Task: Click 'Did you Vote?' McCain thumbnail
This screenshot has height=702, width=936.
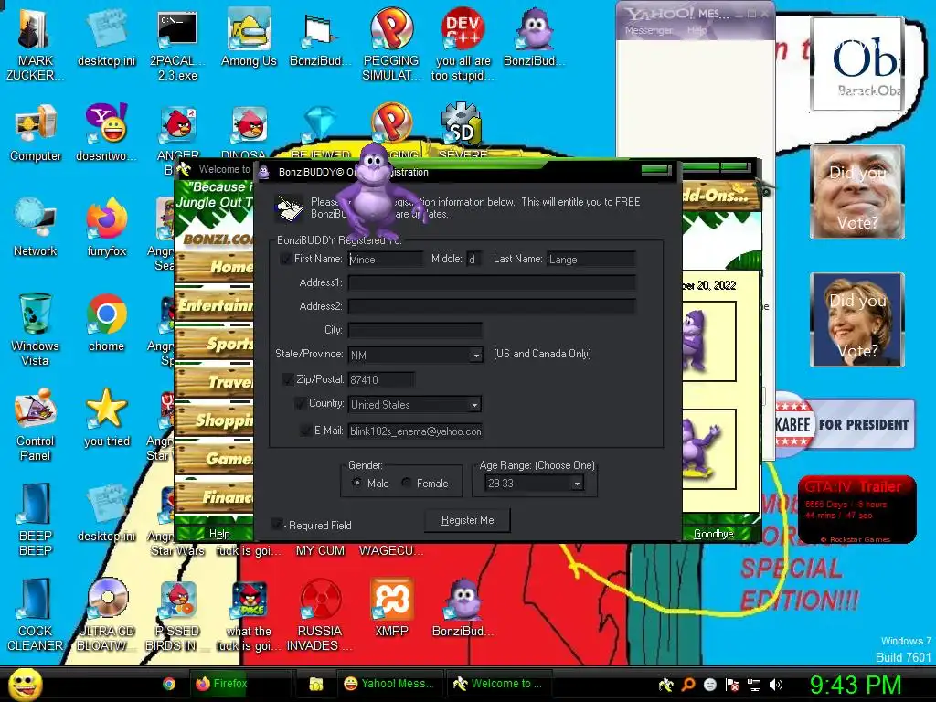Action: click(x=857, y=192)
